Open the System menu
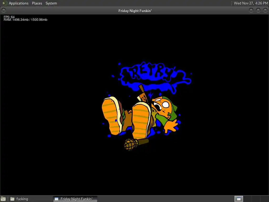This screenshot has height=202, width=269. tap(51, 3)
